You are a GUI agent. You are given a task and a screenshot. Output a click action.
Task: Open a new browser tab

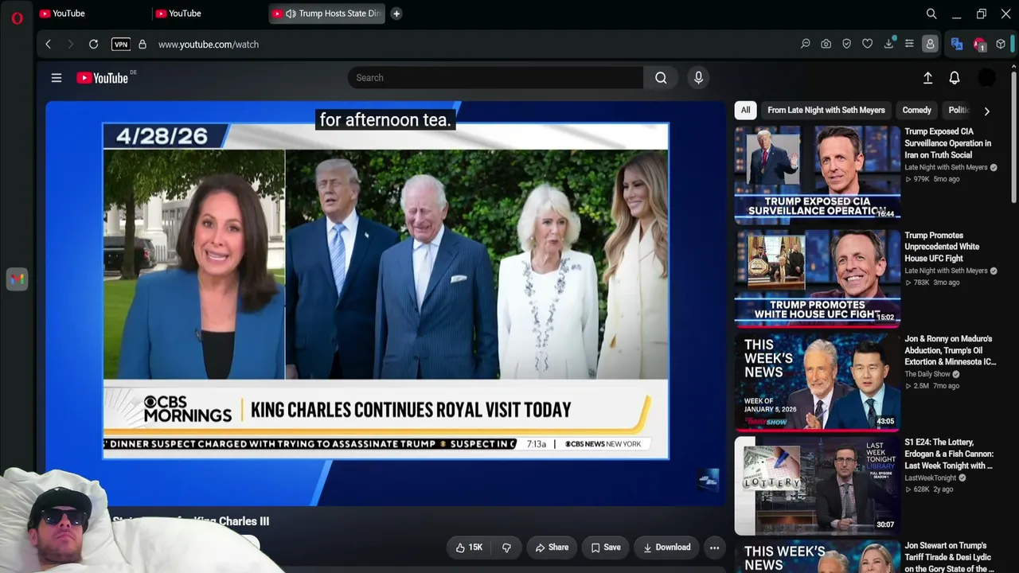pos(396,14)
